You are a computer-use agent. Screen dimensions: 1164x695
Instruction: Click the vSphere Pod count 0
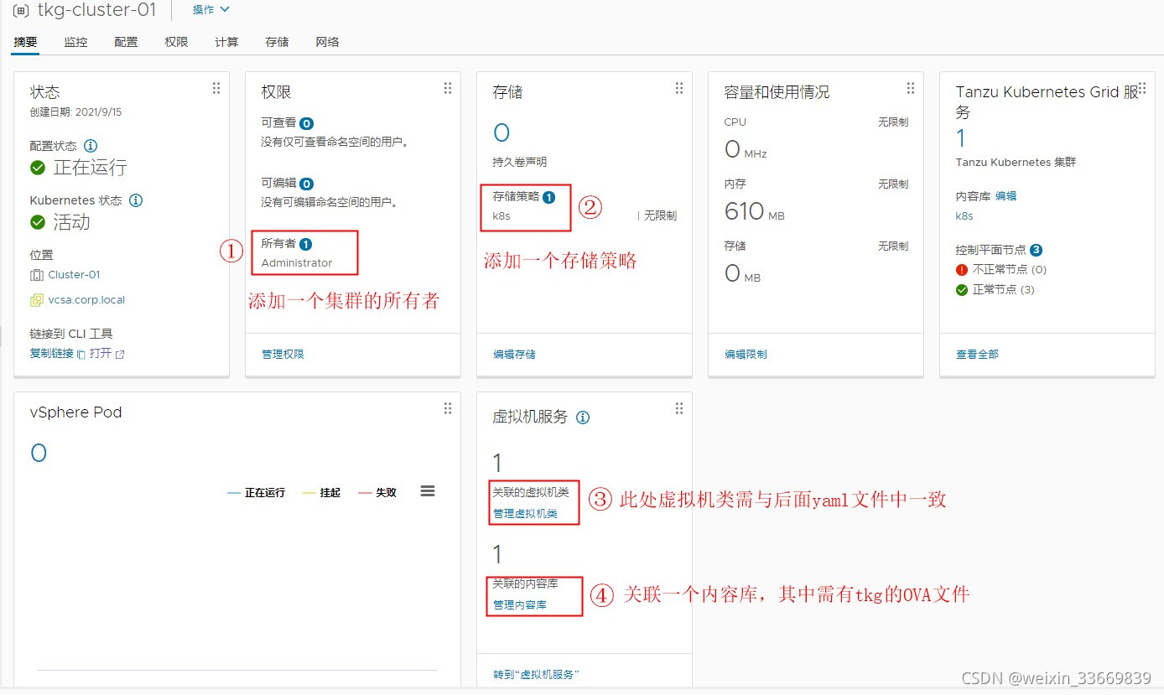[x=39, y=454]
